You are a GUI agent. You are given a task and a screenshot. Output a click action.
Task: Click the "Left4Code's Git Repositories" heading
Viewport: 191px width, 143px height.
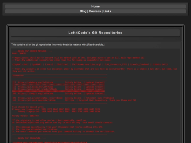[x=95, y=33]
